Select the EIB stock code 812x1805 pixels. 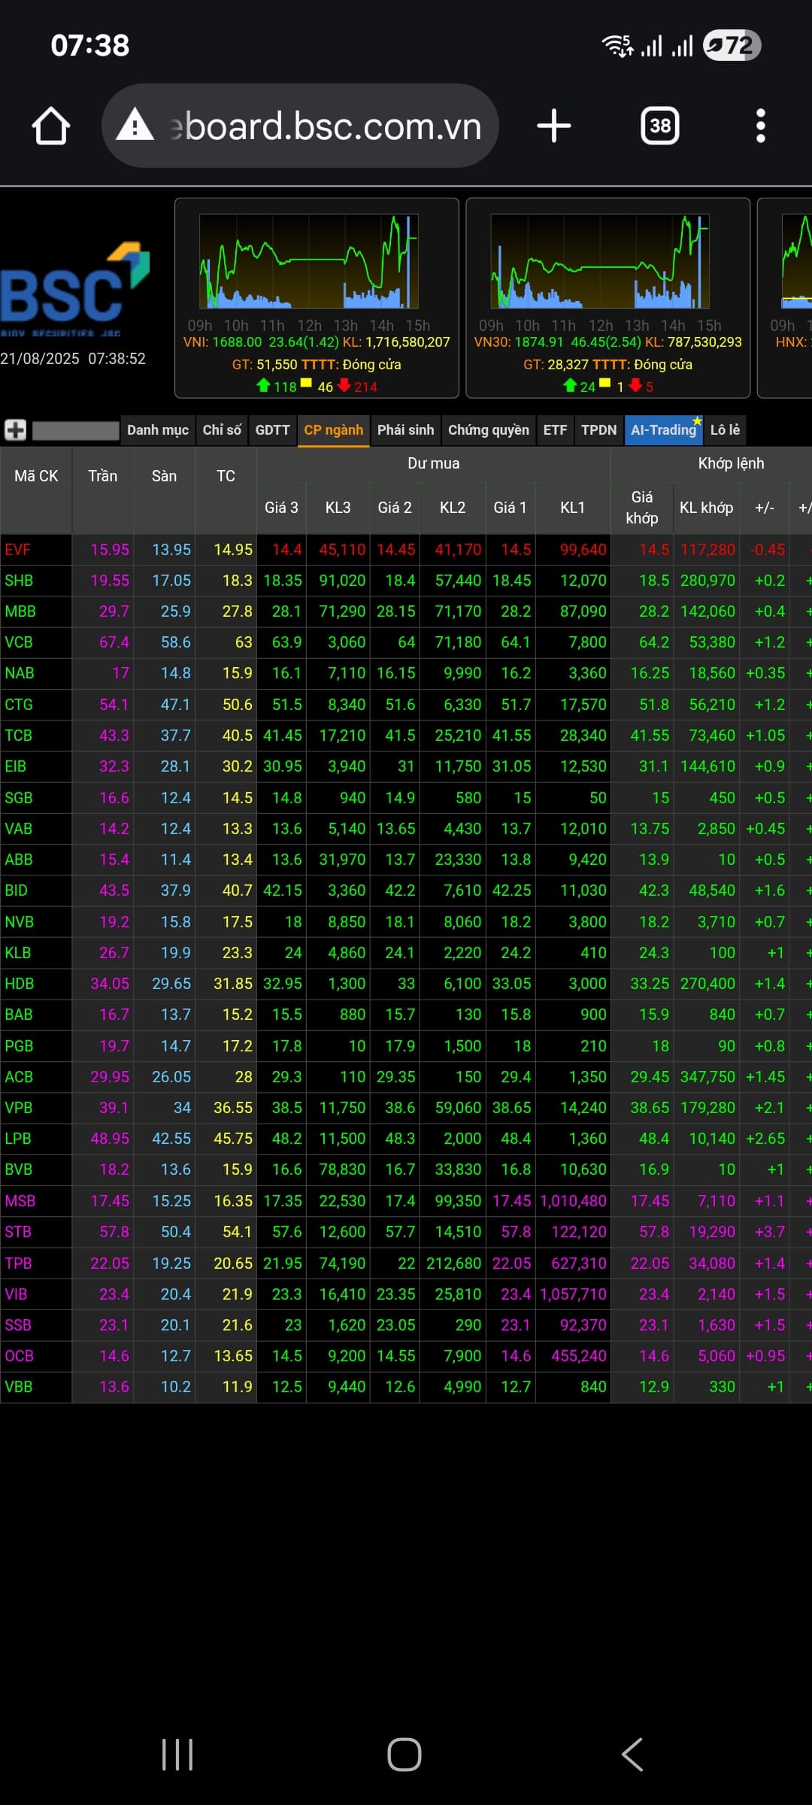coord(16,766)
